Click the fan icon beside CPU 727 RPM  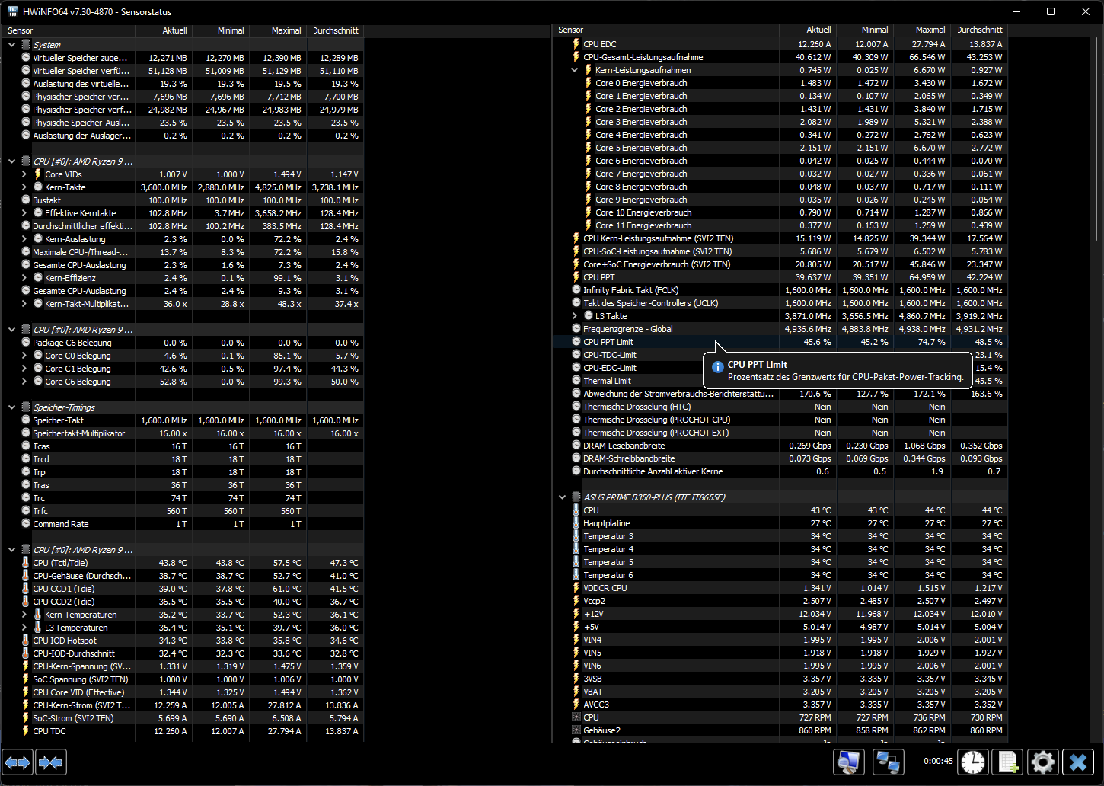pyautogui.click(x=576, y=717)
